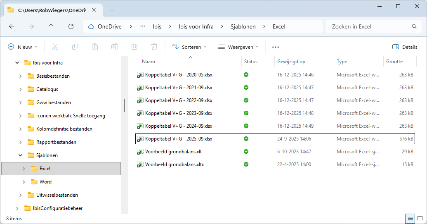Close the current Explorer tab
427x224 pixels.
[94, 10]
